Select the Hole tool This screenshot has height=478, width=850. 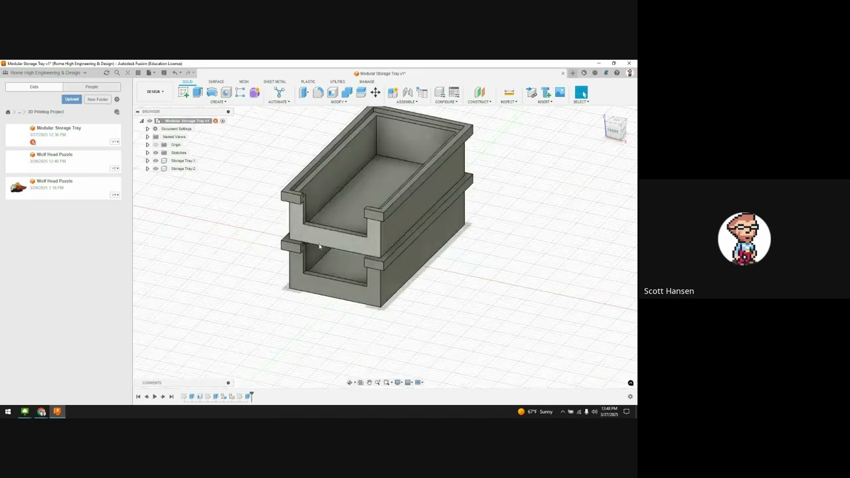pos(226,92)
